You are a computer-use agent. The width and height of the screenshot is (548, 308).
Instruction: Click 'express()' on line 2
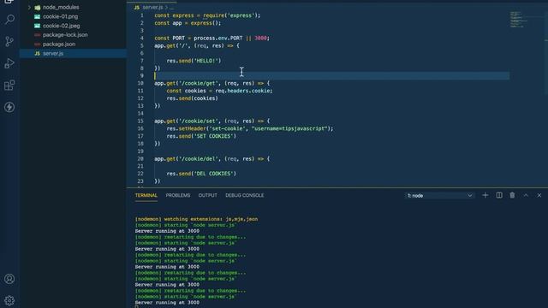tap(205, 23)
